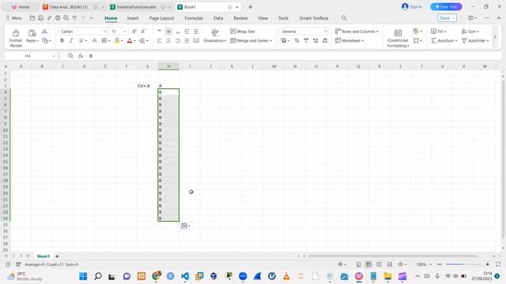The image size is (506, 284).
Task: Toggle strikethrough formatting
Action: 95,40
